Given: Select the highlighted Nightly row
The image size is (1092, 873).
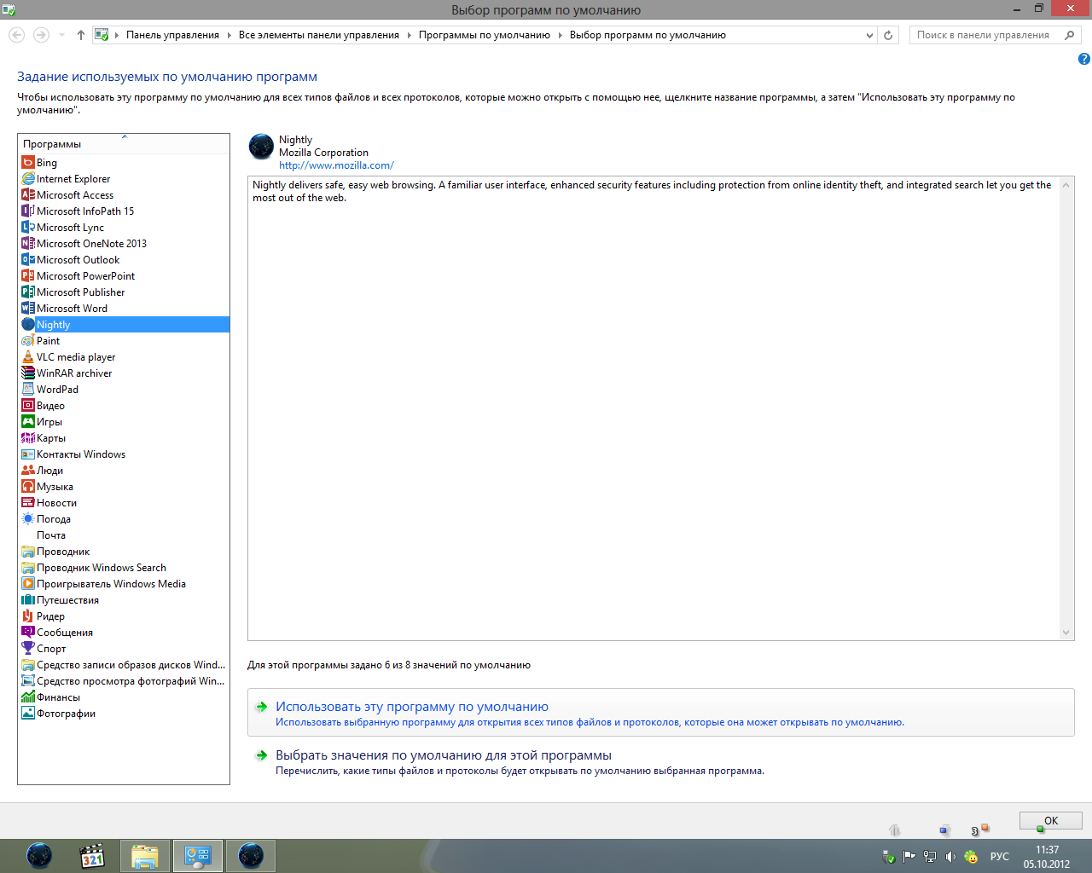Looking at the screenshot, I should coord(124,325).
